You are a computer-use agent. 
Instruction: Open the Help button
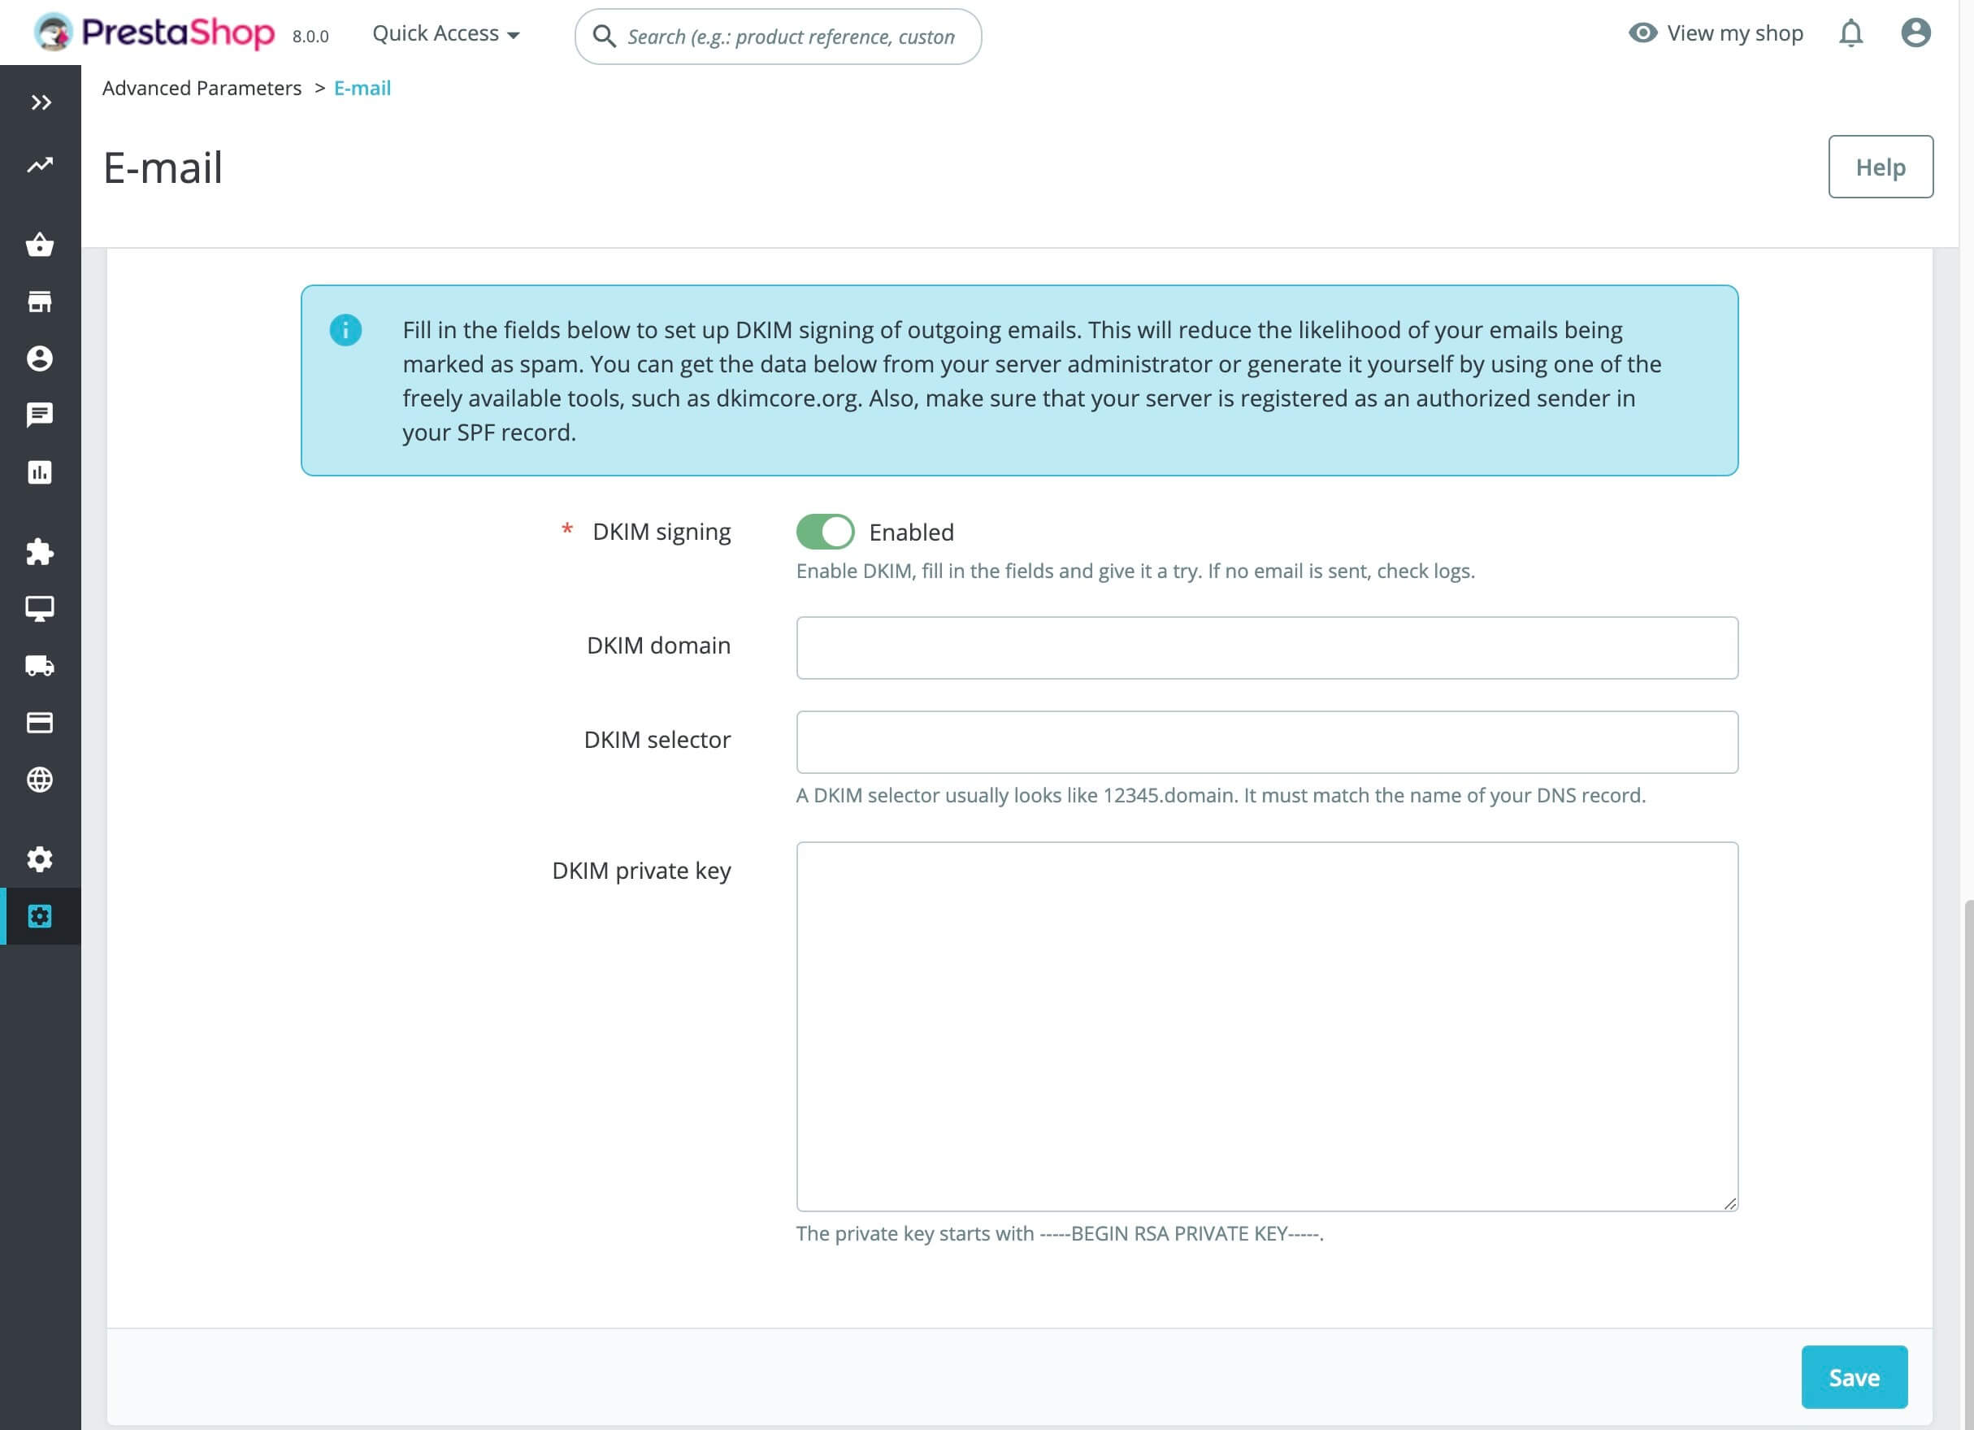coord(1880,167)
